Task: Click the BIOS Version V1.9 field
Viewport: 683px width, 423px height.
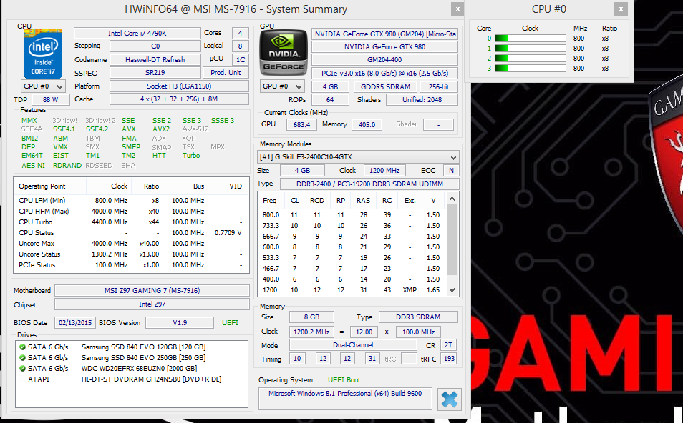Action: pos(180,322)
